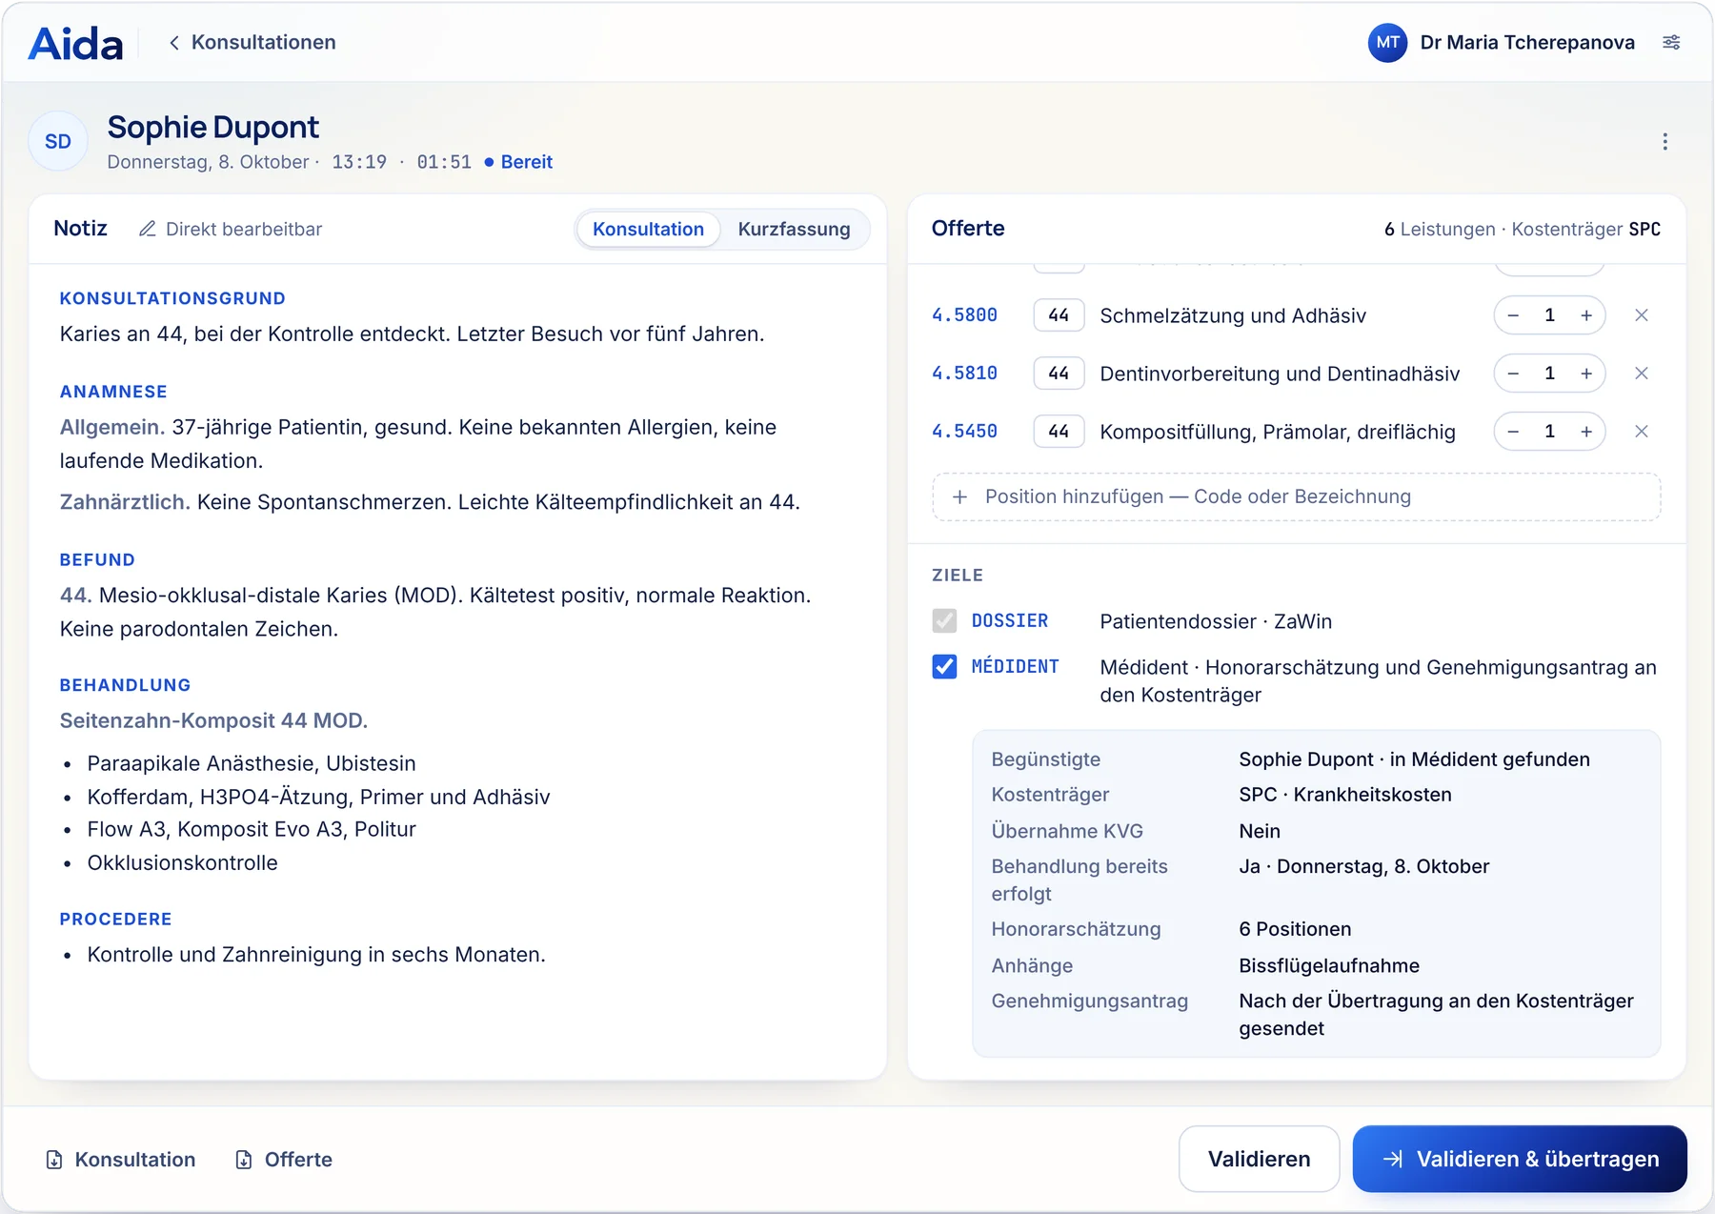This screenshot has height=1214, width=1715.
Task: Open the three-dot menu for Sophie Dupont
Action: pos(1665,142)
